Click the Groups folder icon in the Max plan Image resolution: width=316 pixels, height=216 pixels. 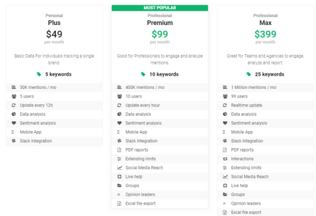225,194
